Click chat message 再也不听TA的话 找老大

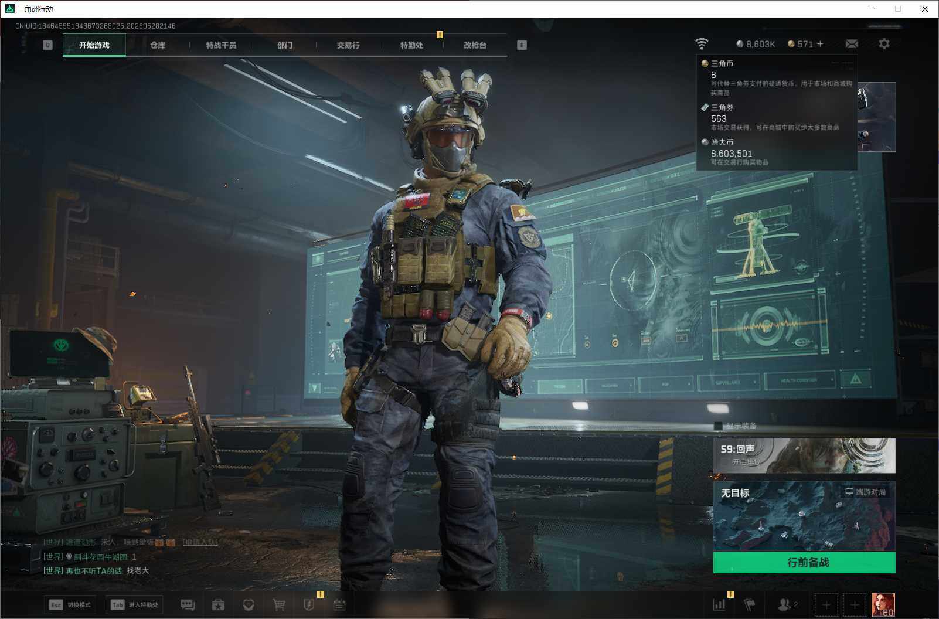click(96, 570)
